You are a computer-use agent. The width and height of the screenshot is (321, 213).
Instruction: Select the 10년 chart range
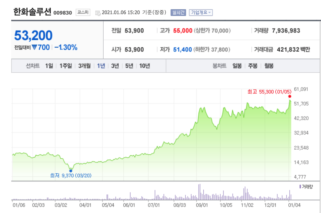(x=145, y=66)
